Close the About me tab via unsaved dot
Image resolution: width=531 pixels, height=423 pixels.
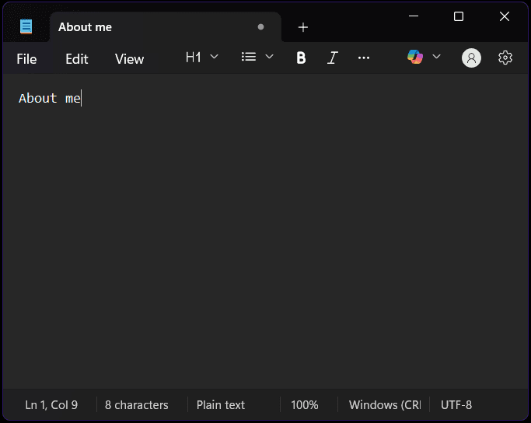coord(260,26)
